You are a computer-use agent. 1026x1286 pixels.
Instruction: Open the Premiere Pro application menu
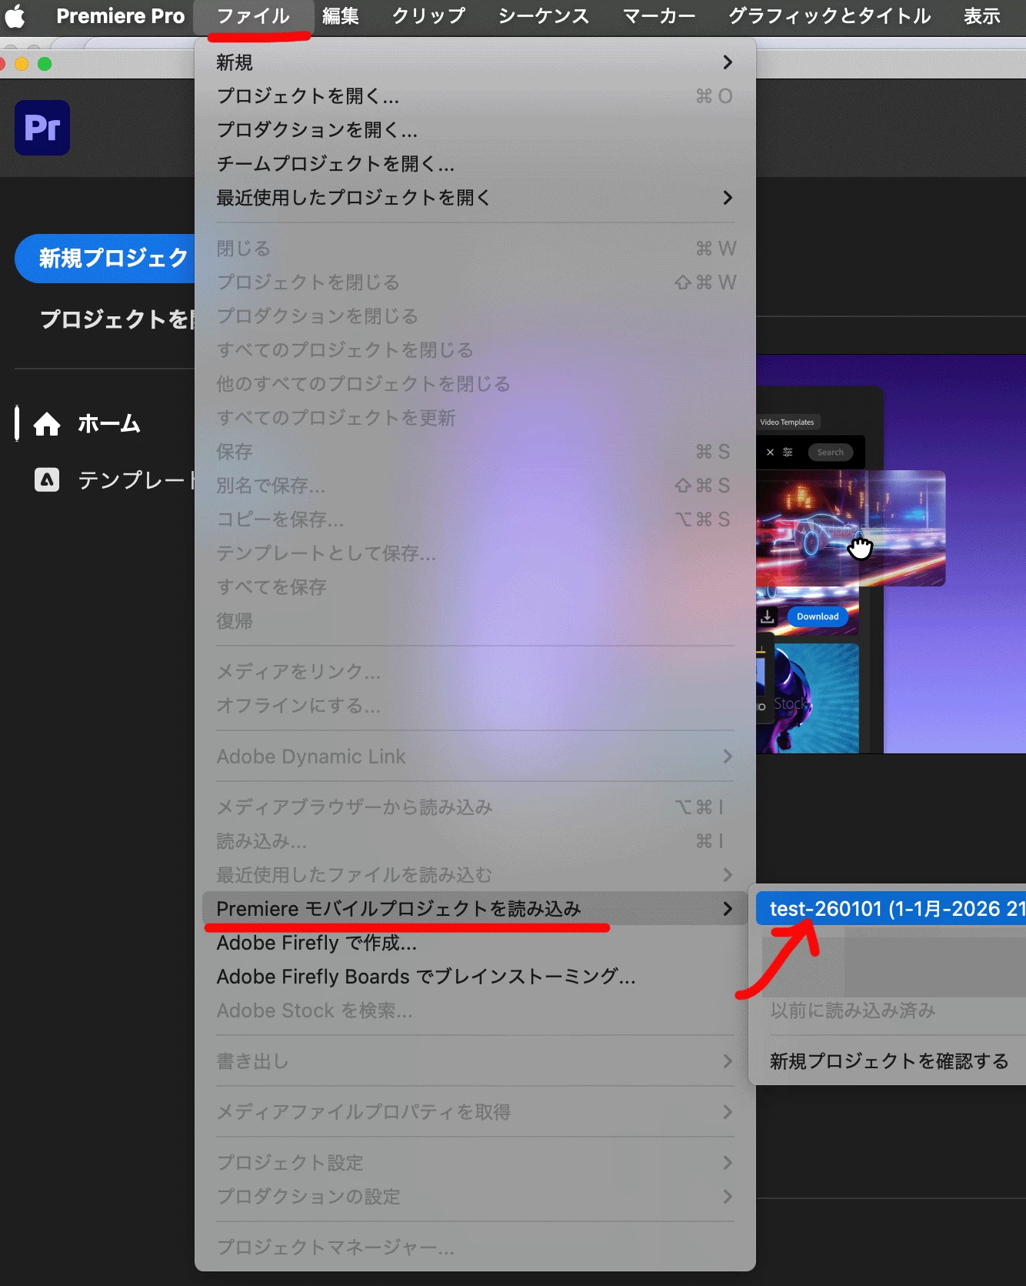121,16
